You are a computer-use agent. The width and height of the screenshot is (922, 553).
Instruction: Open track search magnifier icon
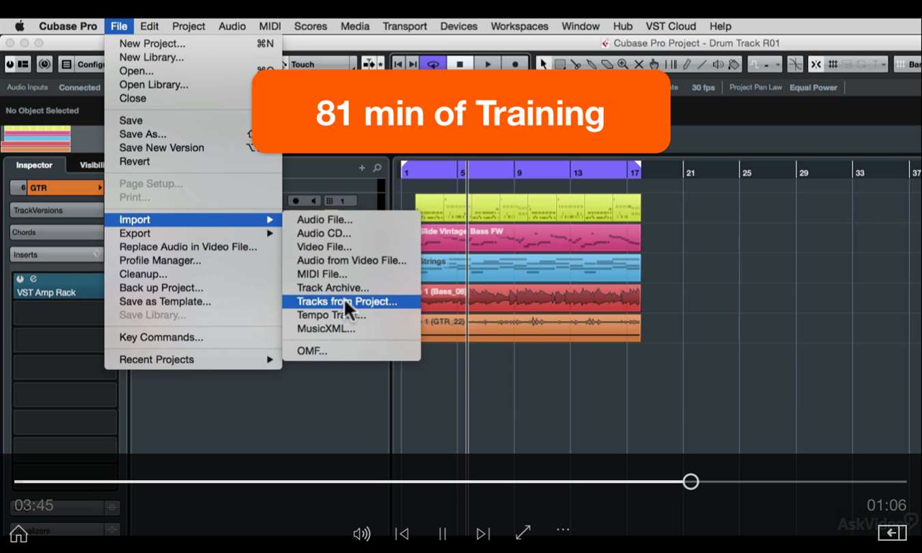click(x=377, y=168)
